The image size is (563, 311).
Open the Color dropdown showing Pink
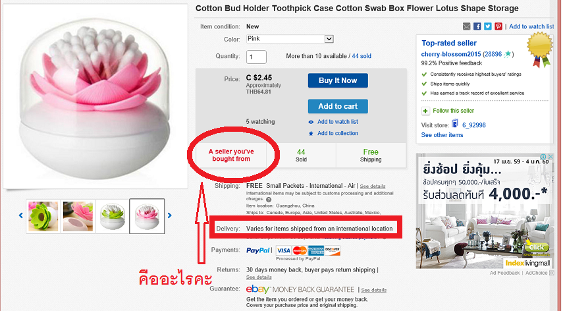pos(290,39)
